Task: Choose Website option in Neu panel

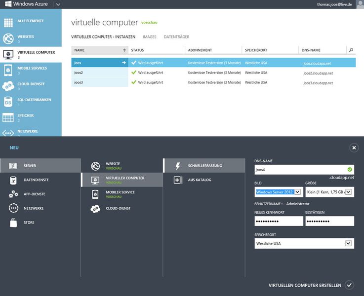Action: pos(122,166)
